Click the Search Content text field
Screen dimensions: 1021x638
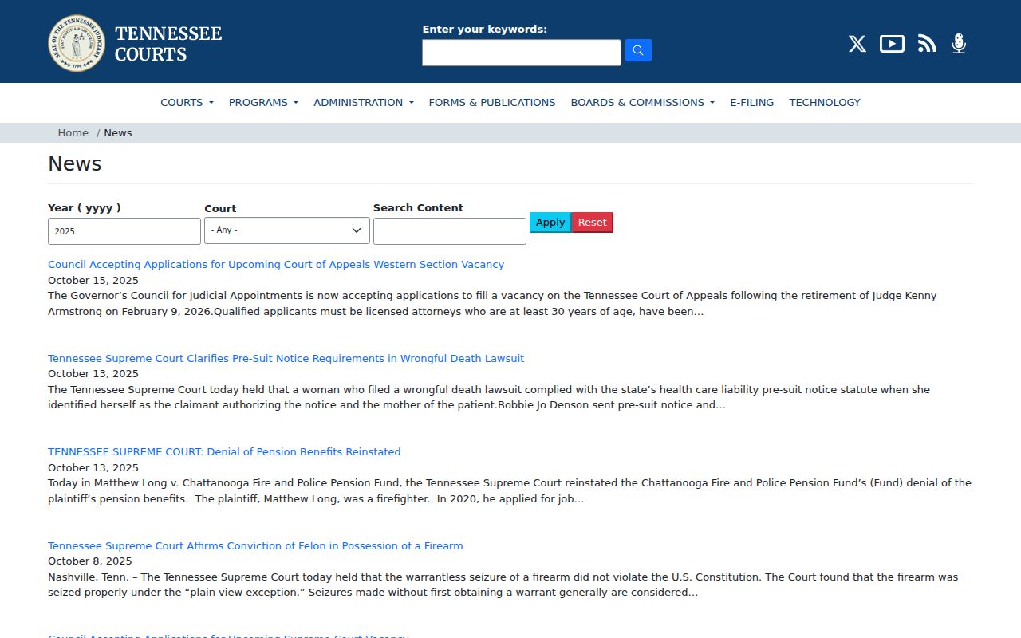point(450,231)
